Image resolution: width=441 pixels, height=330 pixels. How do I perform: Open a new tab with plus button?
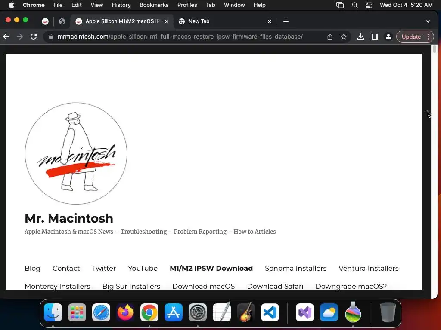point(286,21)
